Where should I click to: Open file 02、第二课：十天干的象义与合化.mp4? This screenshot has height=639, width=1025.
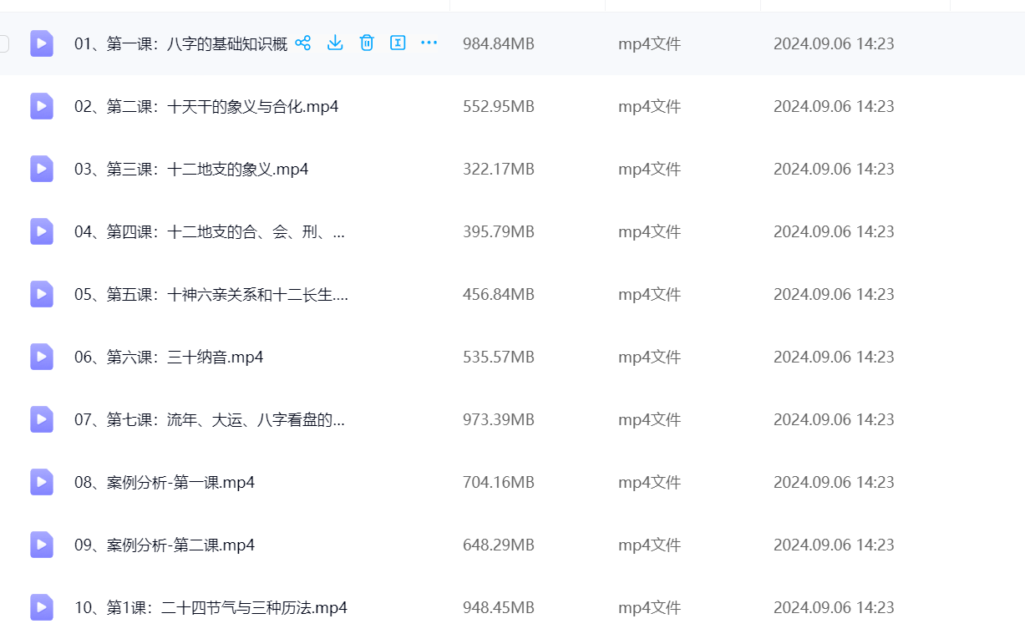pos(206,106)
